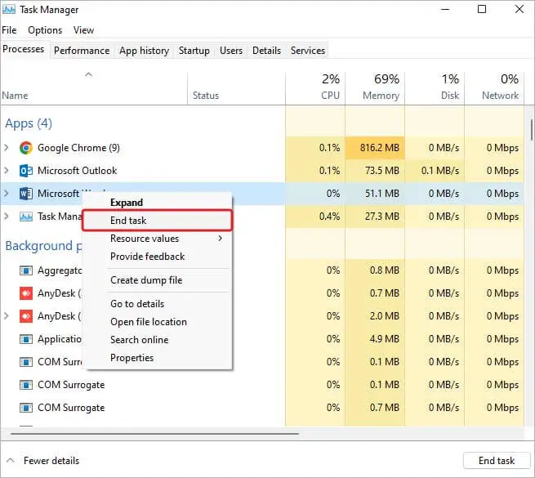Click the vertical scrollbar thumb
Image resolution: width=535 pixels, height=478 pixels.
pyautogui.click(x=532, y=129)
